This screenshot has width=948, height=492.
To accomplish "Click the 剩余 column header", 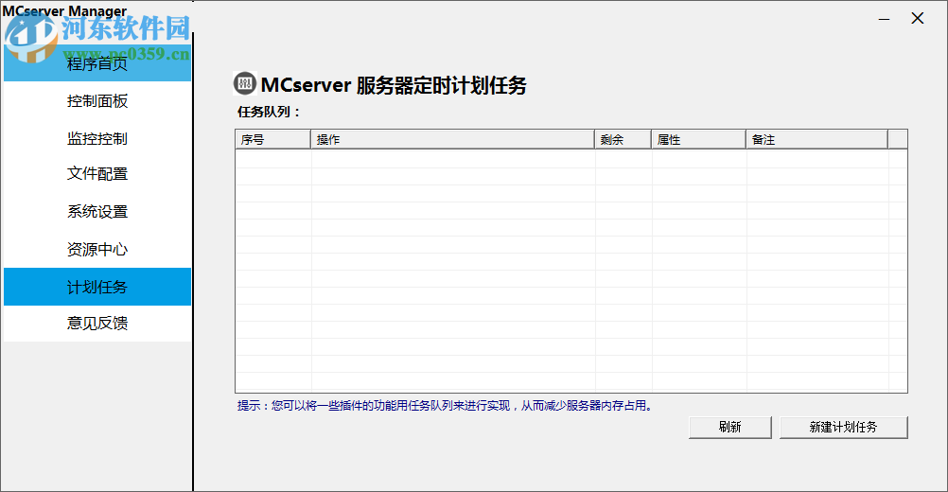I will point(623,140).
